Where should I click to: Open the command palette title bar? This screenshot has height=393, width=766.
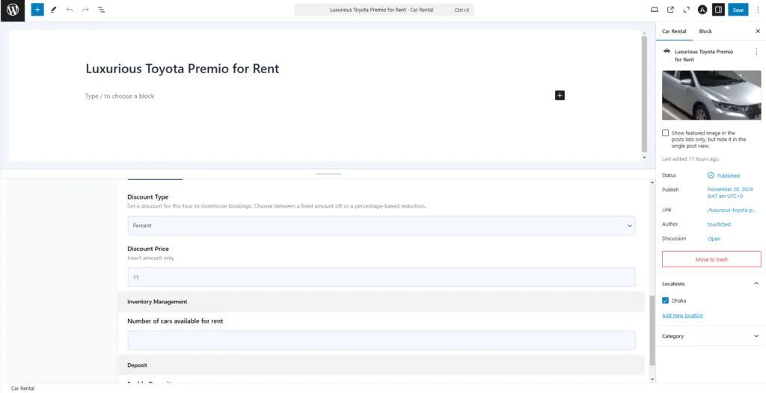(x=384, y=10)
